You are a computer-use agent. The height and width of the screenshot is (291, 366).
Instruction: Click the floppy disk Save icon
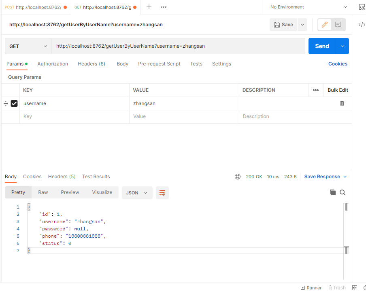click(277, 25)
